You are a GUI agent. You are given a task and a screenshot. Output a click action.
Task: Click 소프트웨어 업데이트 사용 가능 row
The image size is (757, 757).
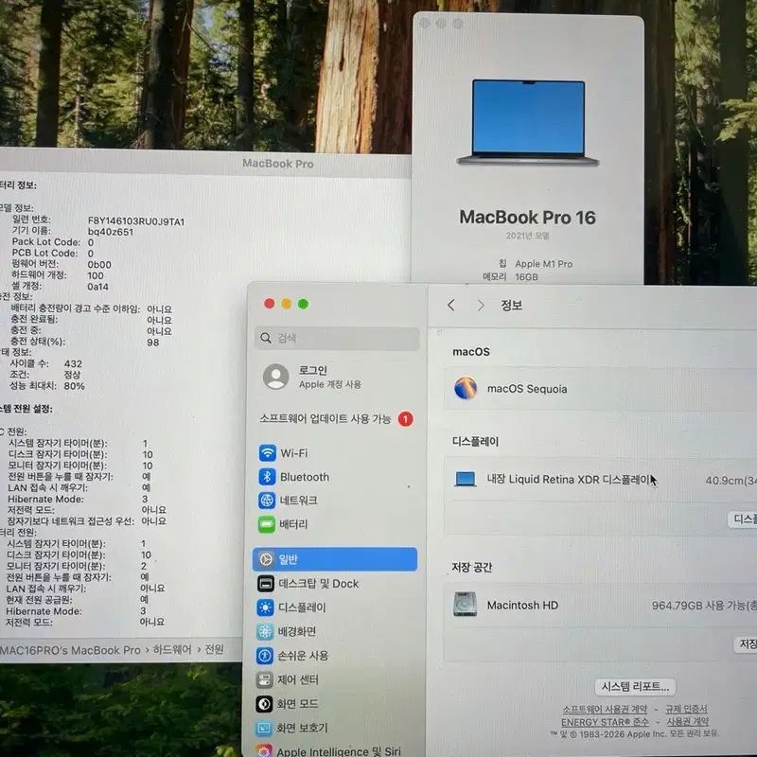337,419
